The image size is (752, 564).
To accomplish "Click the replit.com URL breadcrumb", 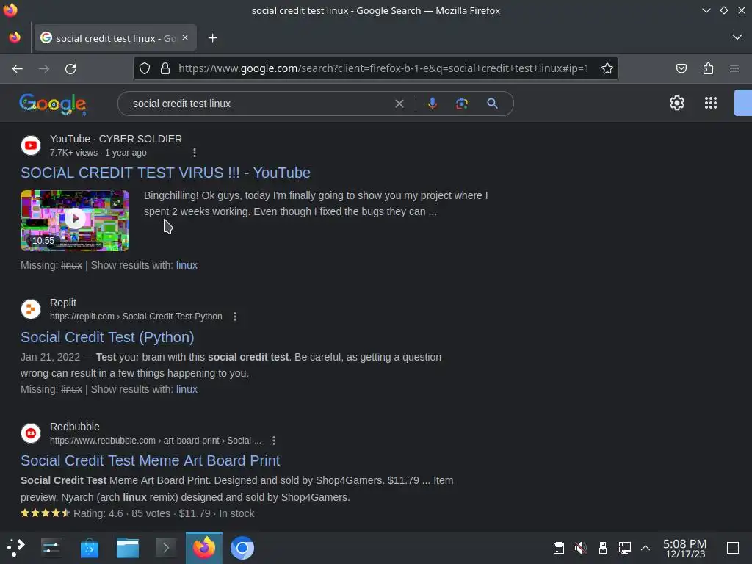I will (x=136, y=317).
